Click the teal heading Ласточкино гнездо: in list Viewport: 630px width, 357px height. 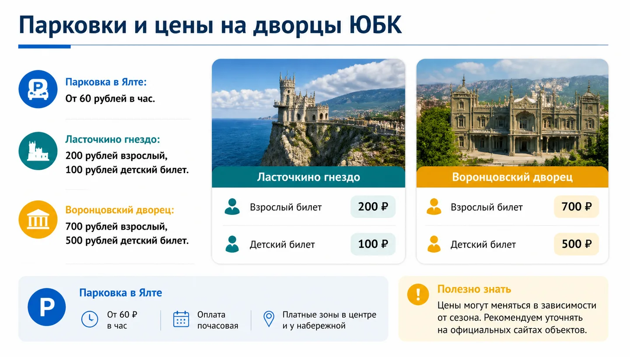pyautogui.click(x=112, y=140)
